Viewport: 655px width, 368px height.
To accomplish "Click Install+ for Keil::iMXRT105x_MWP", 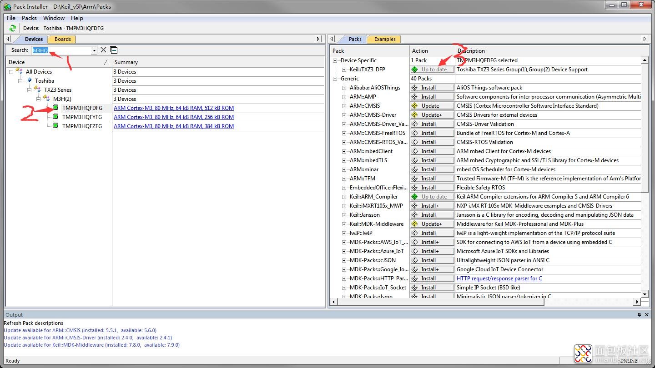I will (x=432, y=206).
